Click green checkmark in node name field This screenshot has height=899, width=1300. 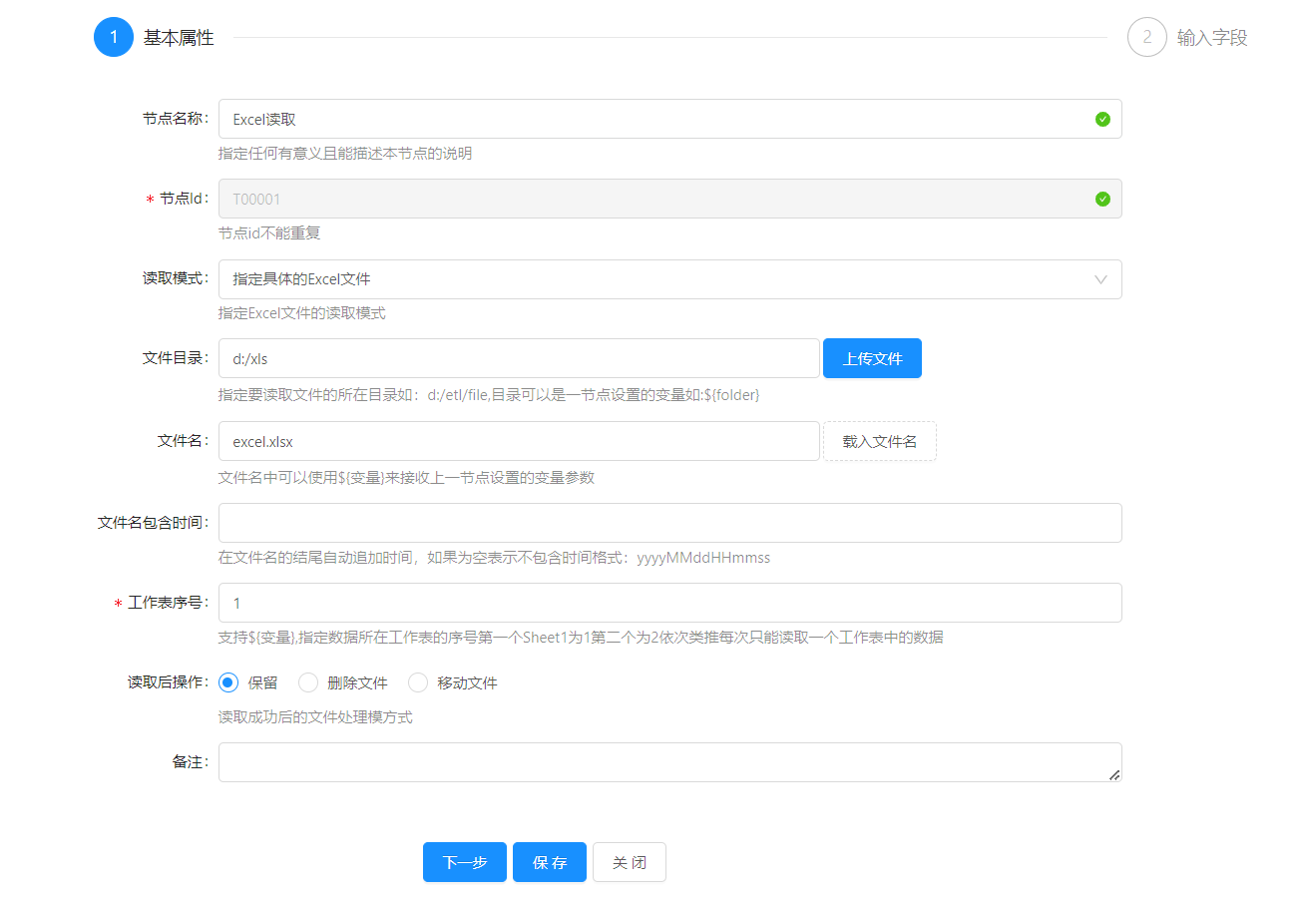1102,119
